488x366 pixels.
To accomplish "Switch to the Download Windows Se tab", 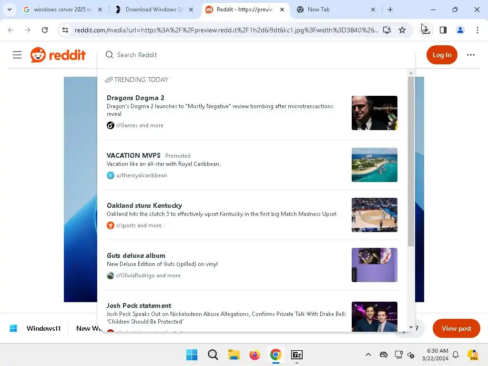I will [x=154, y=10].
